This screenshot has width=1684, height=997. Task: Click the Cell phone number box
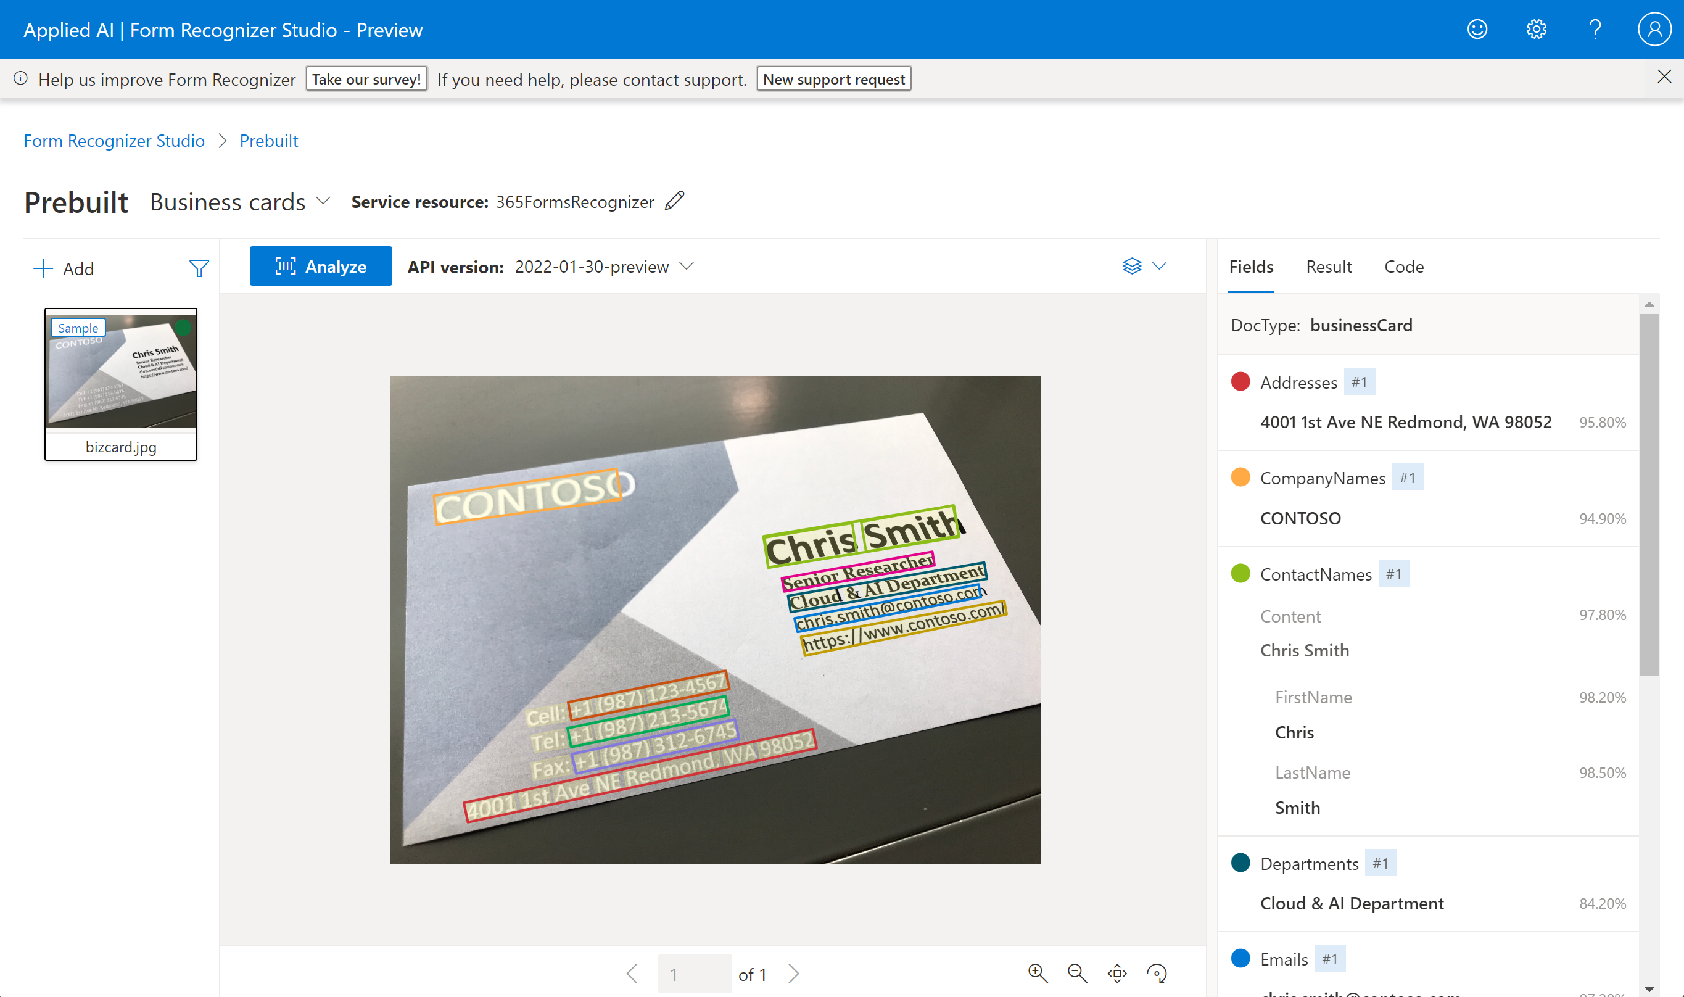pyautogui.click(x=648, y=695)
